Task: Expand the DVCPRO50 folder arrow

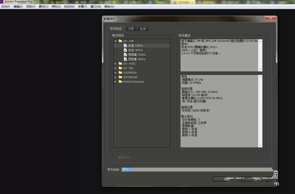Action: [x=116, y=73]
